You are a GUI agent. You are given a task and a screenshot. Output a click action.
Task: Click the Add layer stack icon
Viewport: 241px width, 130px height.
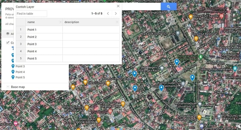pyautogui.click(x=8, y=34)
